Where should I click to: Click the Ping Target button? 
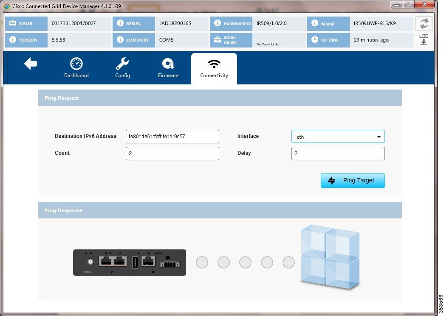(353, 180)
